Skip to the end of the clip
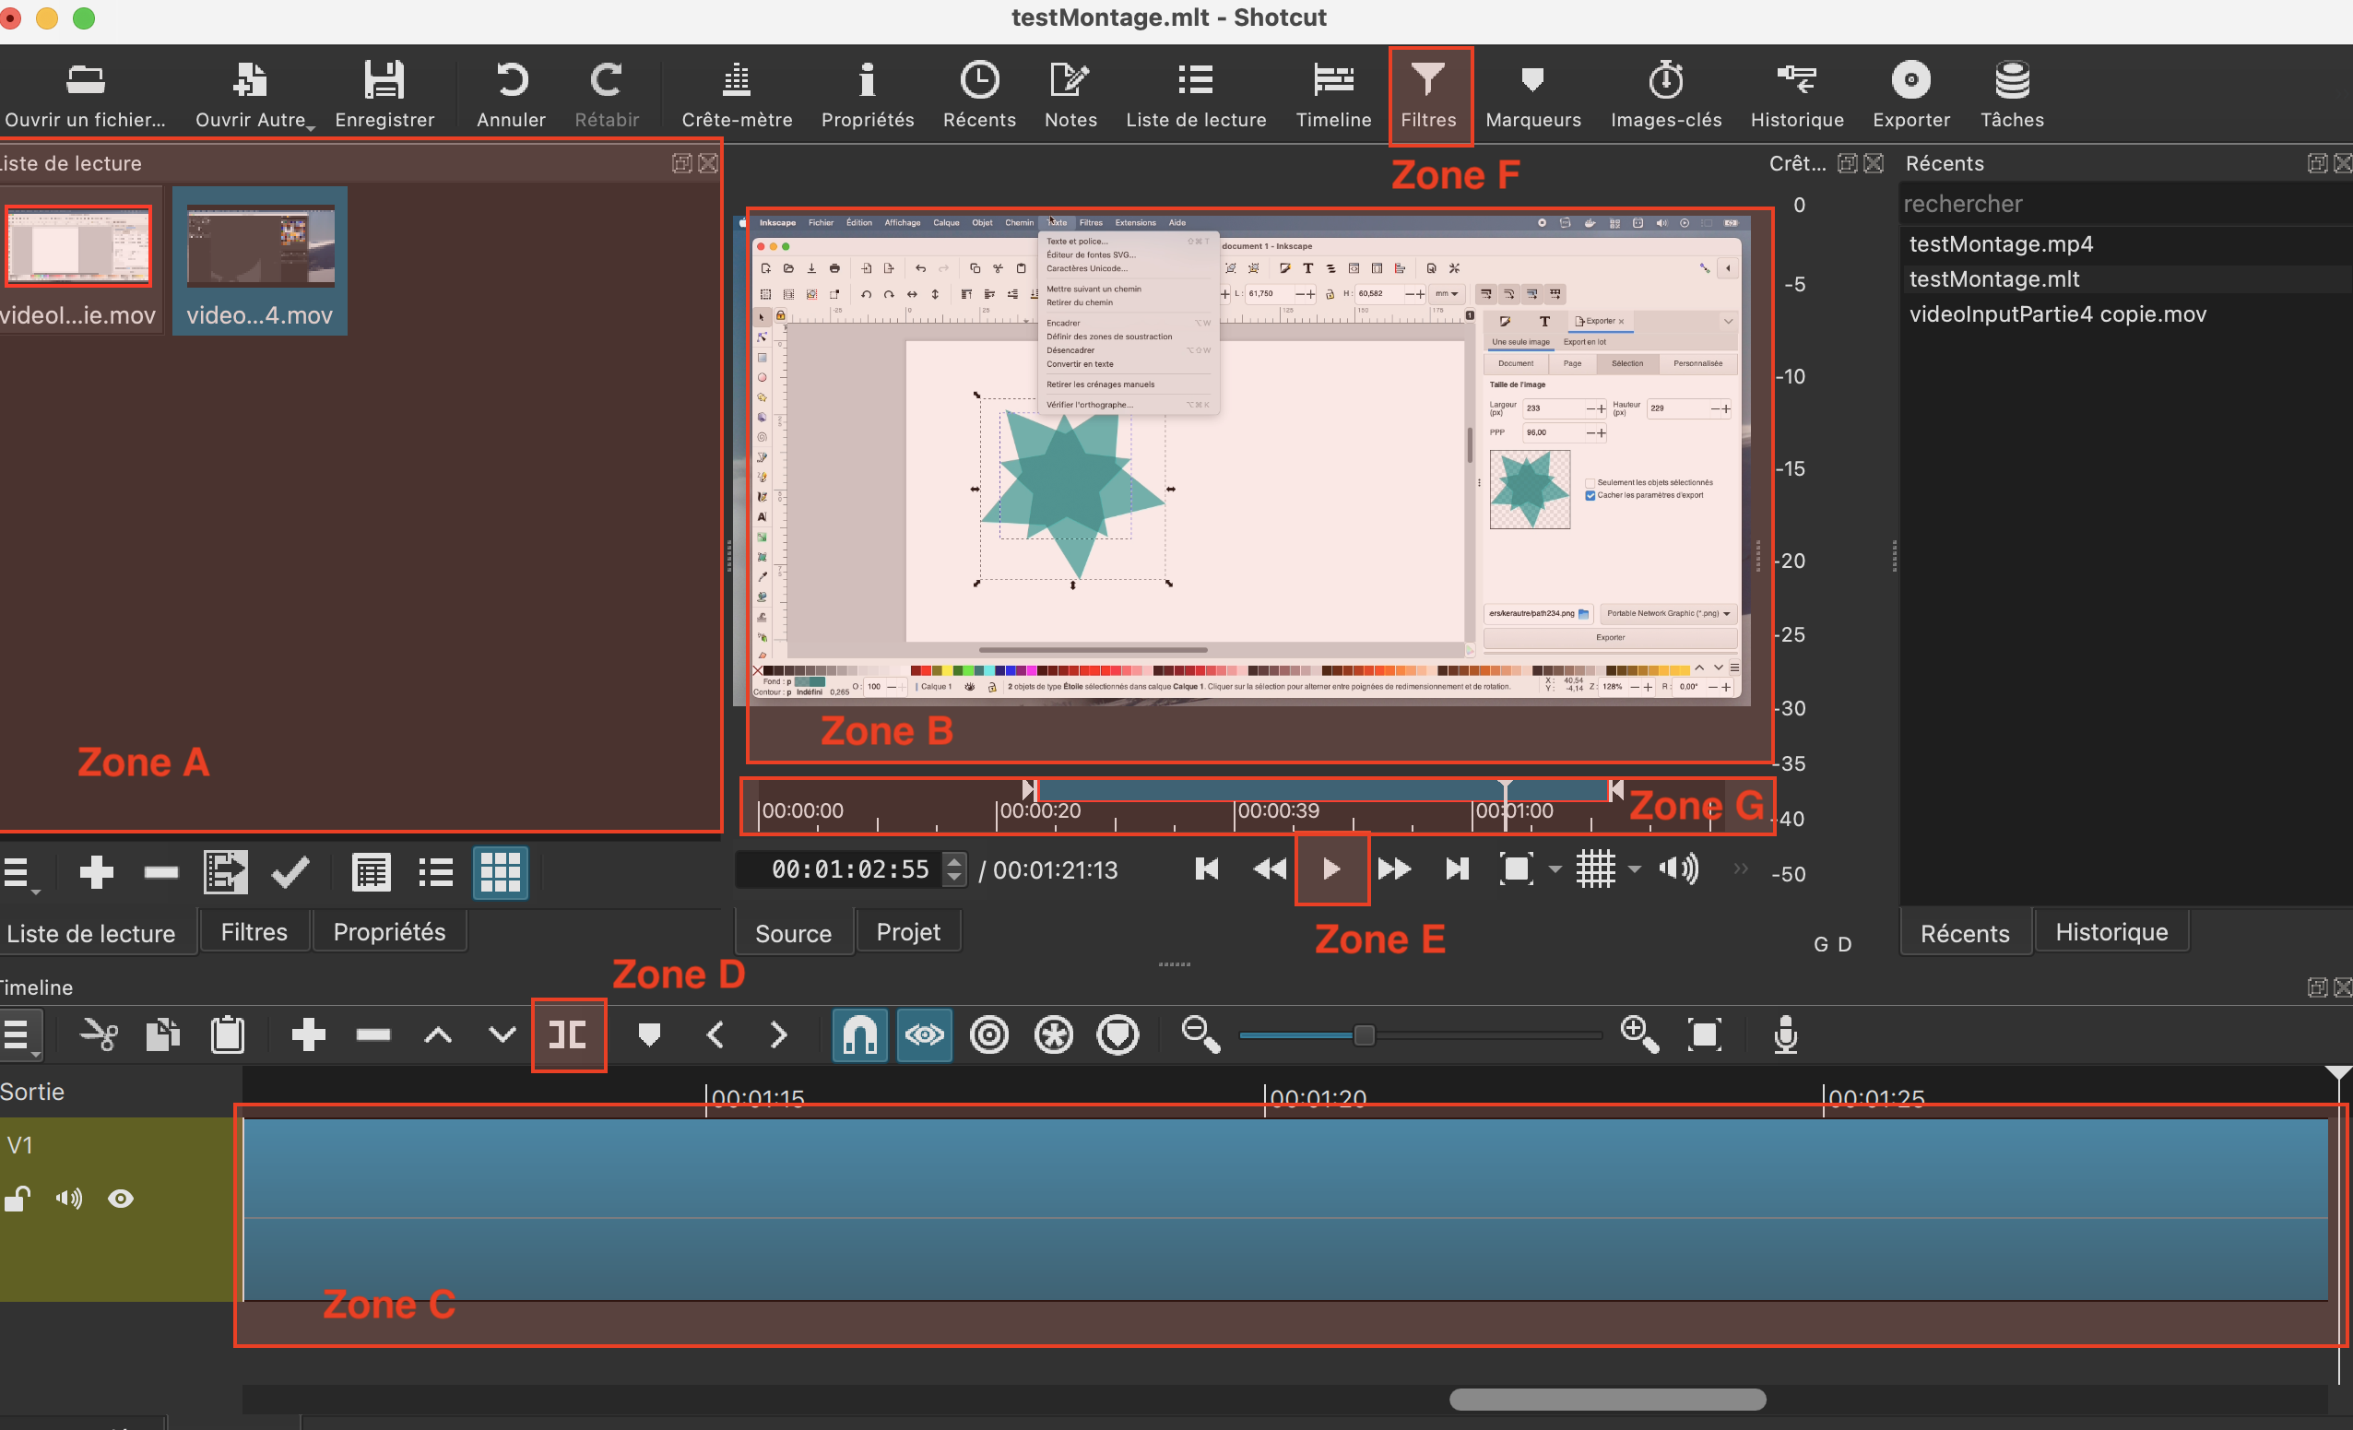 point(1456,869)
